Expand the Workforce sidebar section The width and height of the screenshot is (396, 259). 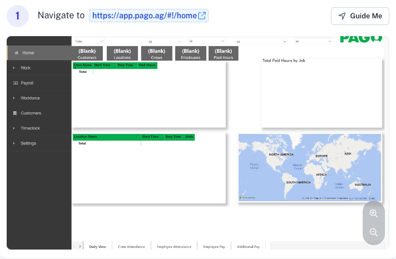click(30, 98)
